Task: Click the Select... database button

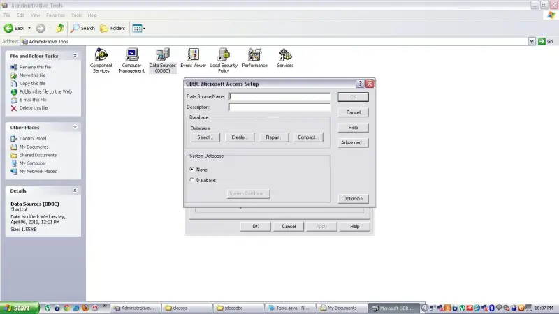Action: click(205, 137)
